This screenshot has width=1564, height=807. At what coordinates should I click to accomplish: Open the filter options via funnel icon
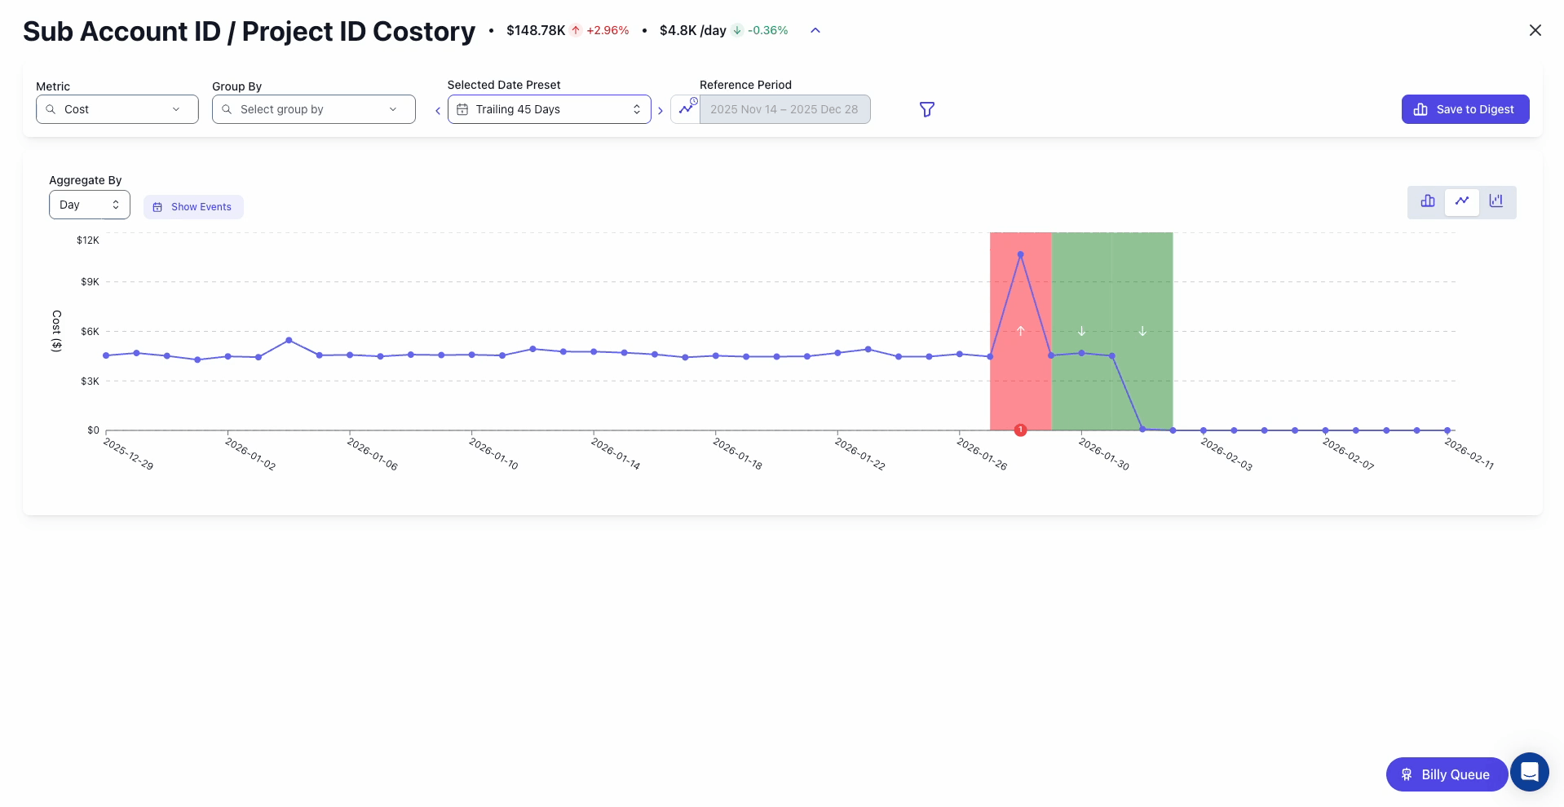point(926,109)
